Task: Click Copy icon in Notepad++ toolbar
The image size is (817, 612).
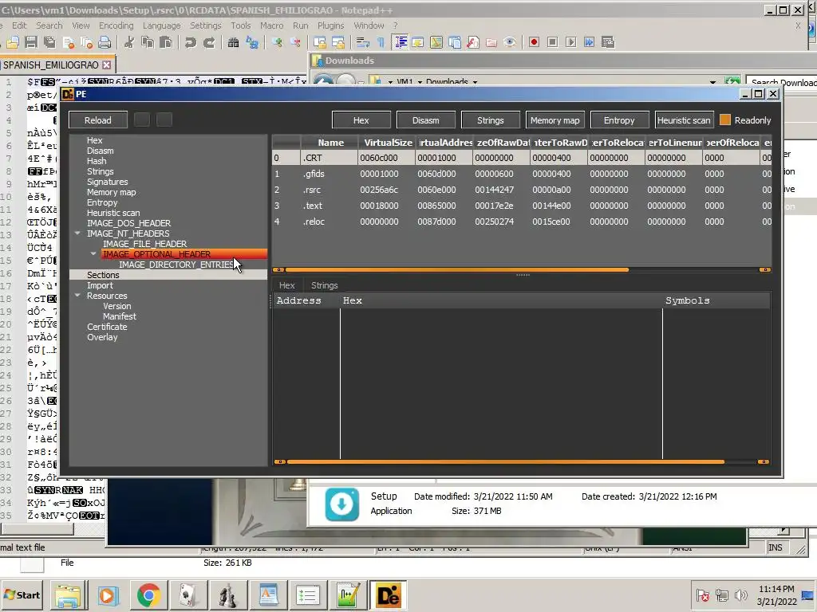Action: [x=148, y=43]
